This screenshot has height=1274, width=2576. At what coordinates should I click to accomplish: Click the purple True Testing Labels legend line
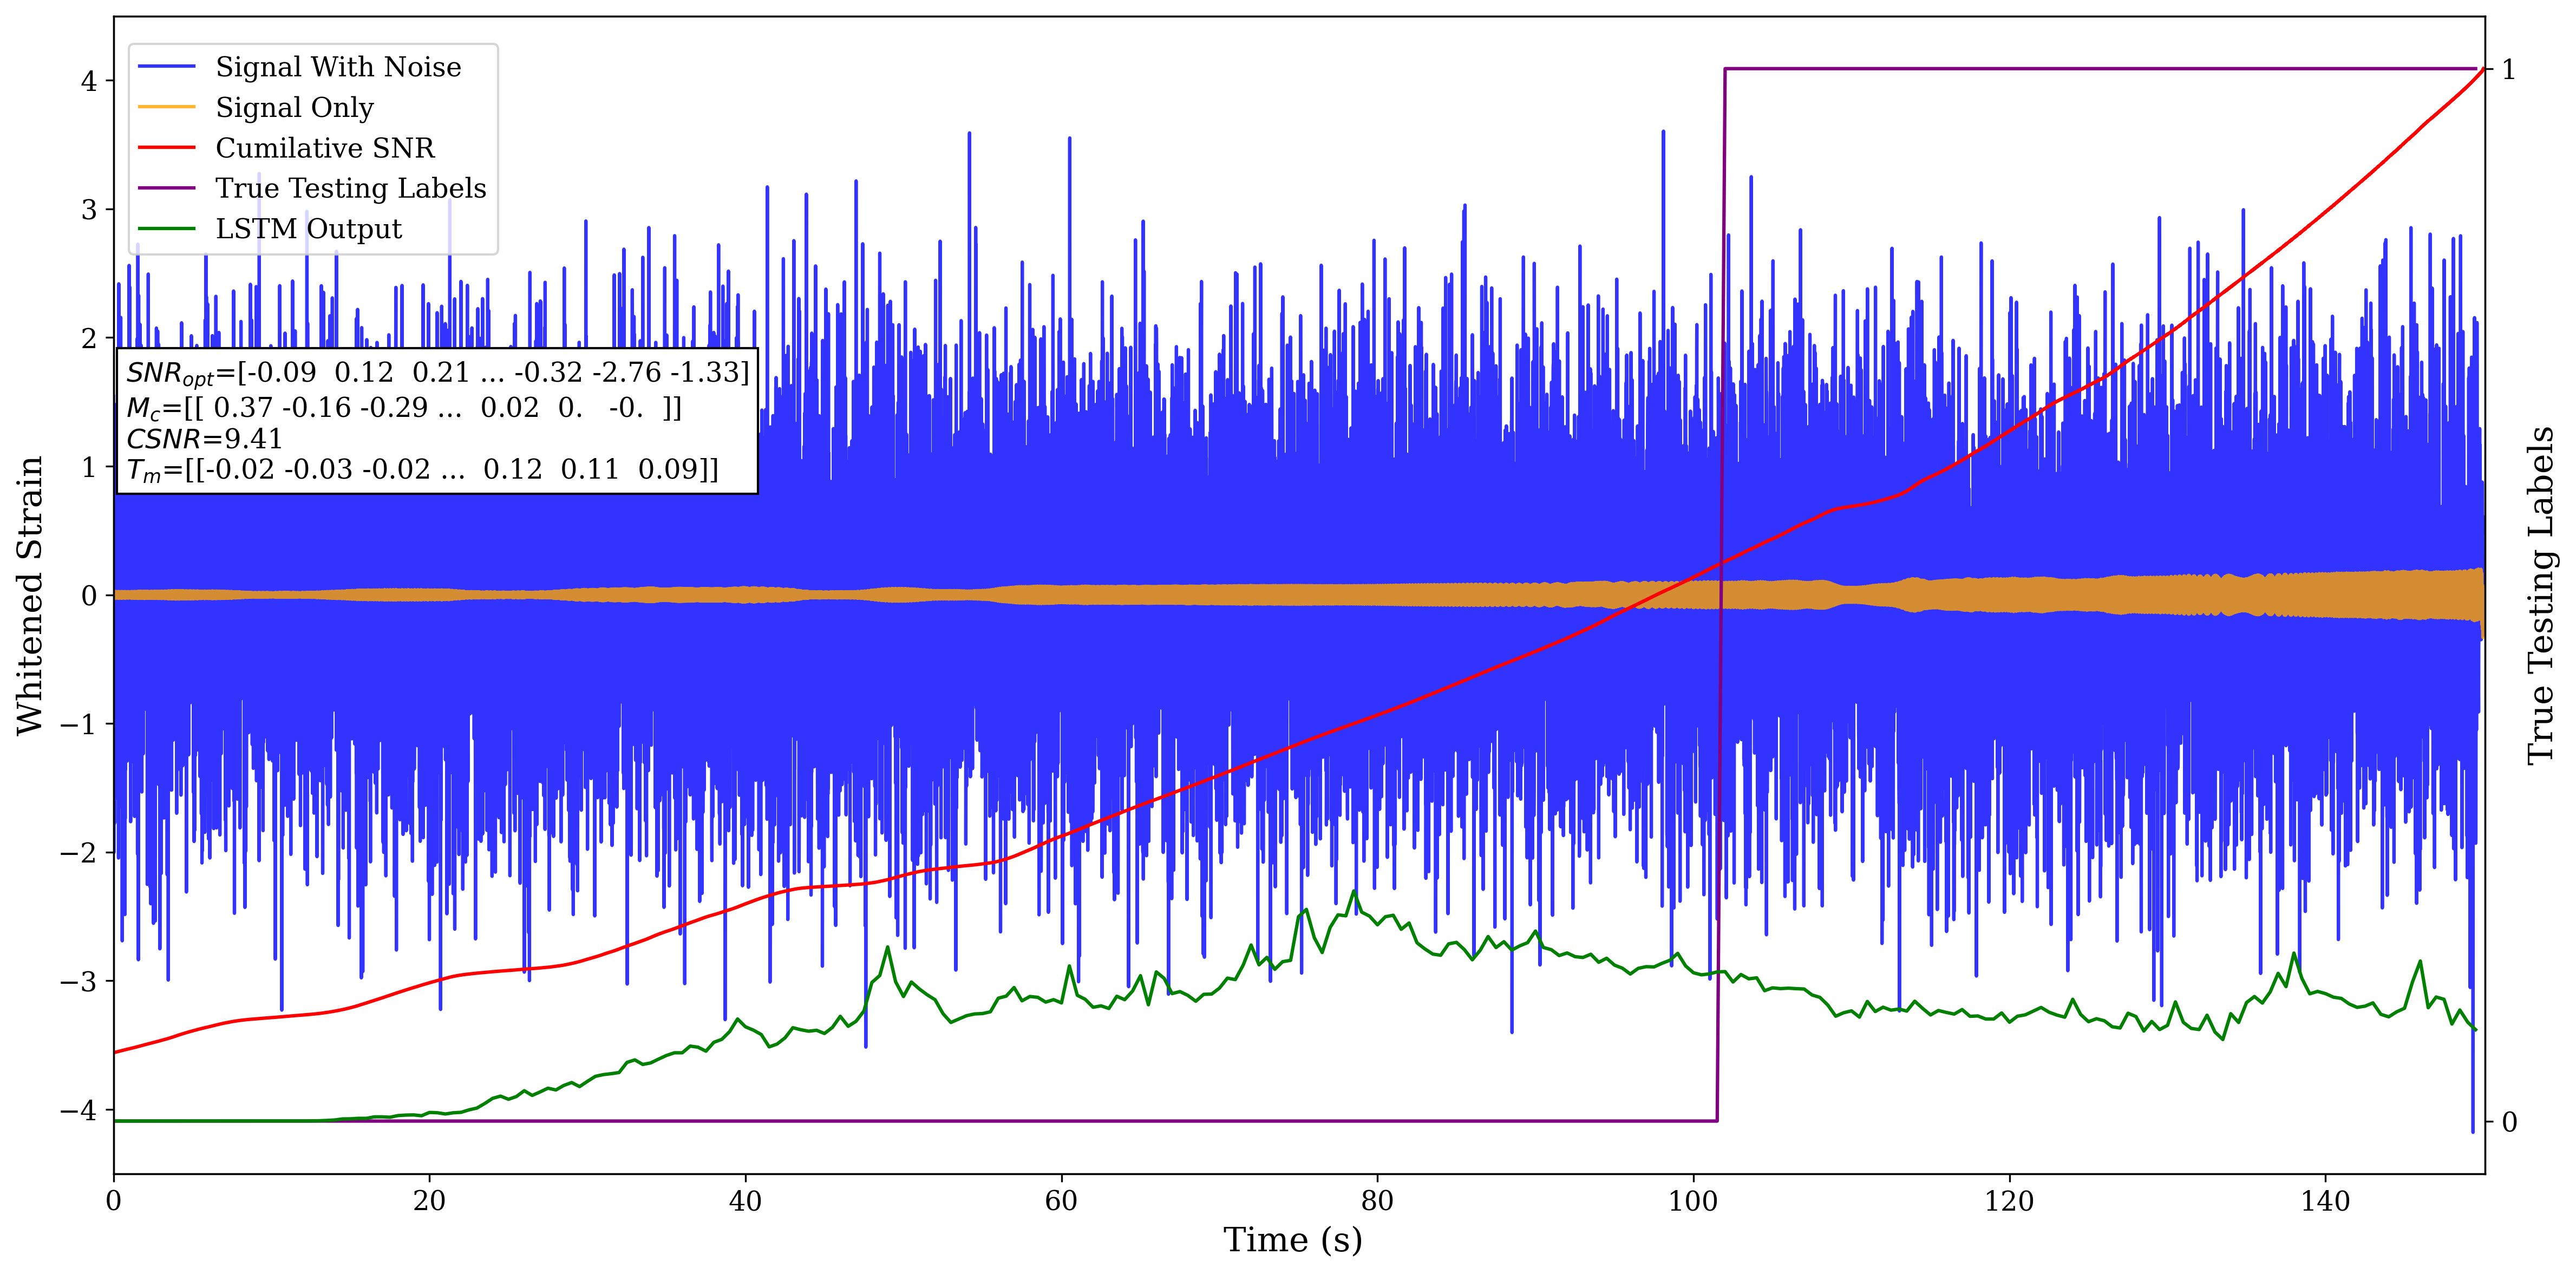(x=166, y=188)
